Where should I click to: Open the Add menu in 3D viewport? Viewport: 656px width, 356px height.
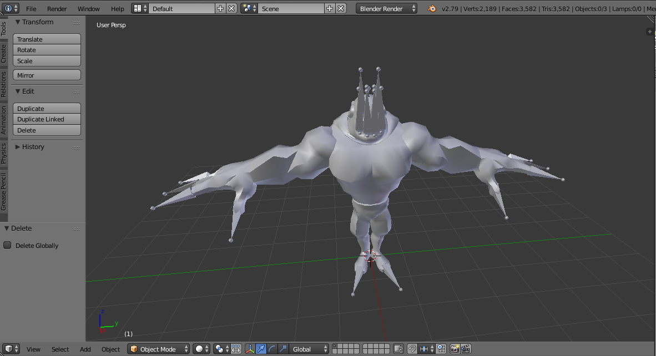(85, 349)
